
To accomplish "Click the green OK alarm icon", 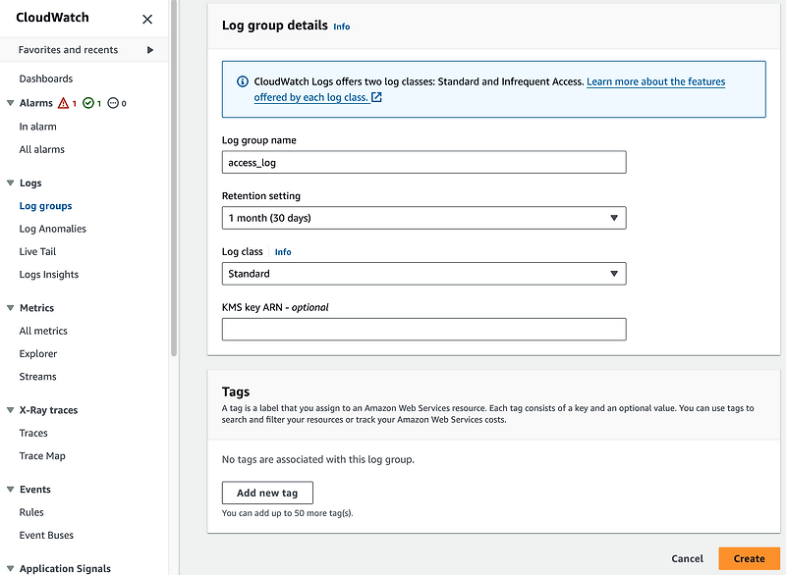I will [88, 103].
